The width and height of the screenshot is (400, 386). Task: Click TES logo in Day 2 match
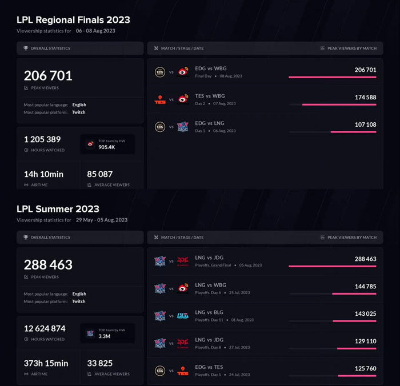160,99
